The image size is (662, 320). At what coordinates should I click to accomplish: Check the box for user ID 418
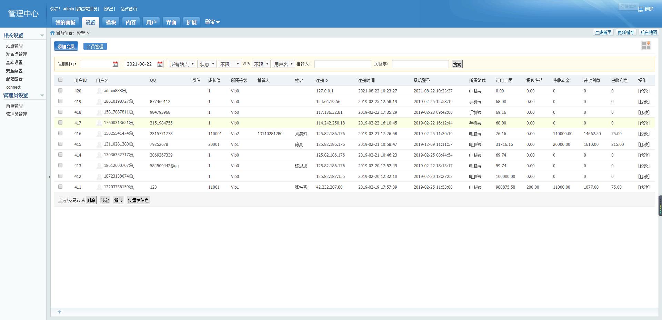(60, 112)
